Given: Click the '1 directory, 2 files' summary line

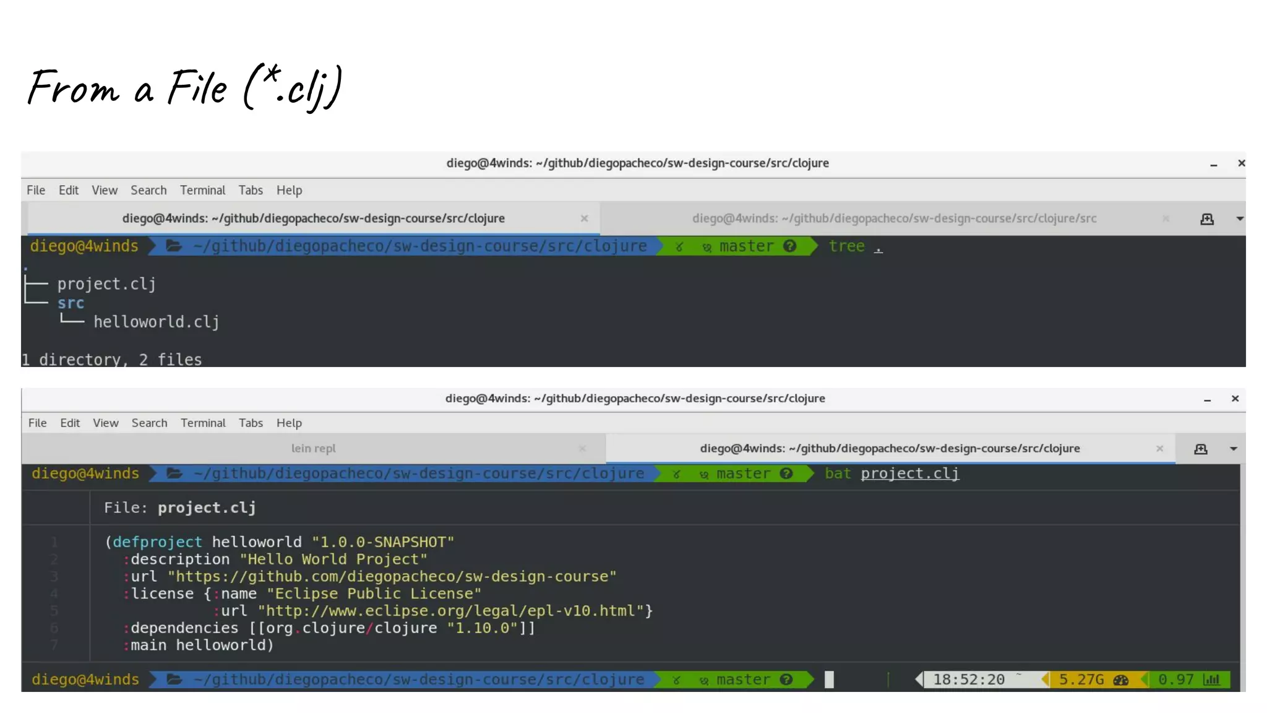Looking at the screenshot, I should (112, 360).
